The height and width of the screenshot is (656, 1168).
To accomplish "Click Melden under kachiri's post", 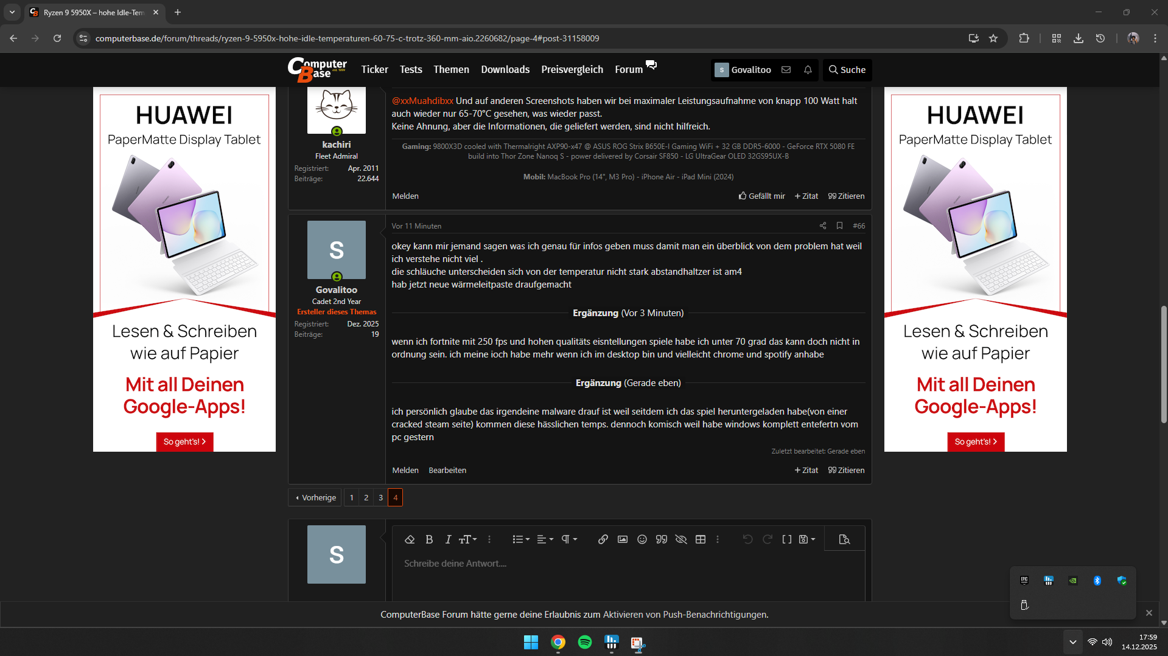I will [x=405, y=196].
